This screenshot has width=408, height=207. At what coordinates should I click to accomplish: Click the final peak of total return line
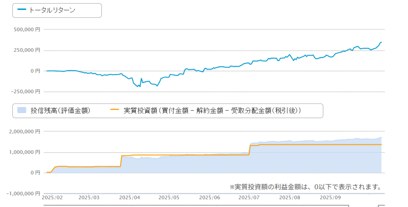tap(381, 42)
